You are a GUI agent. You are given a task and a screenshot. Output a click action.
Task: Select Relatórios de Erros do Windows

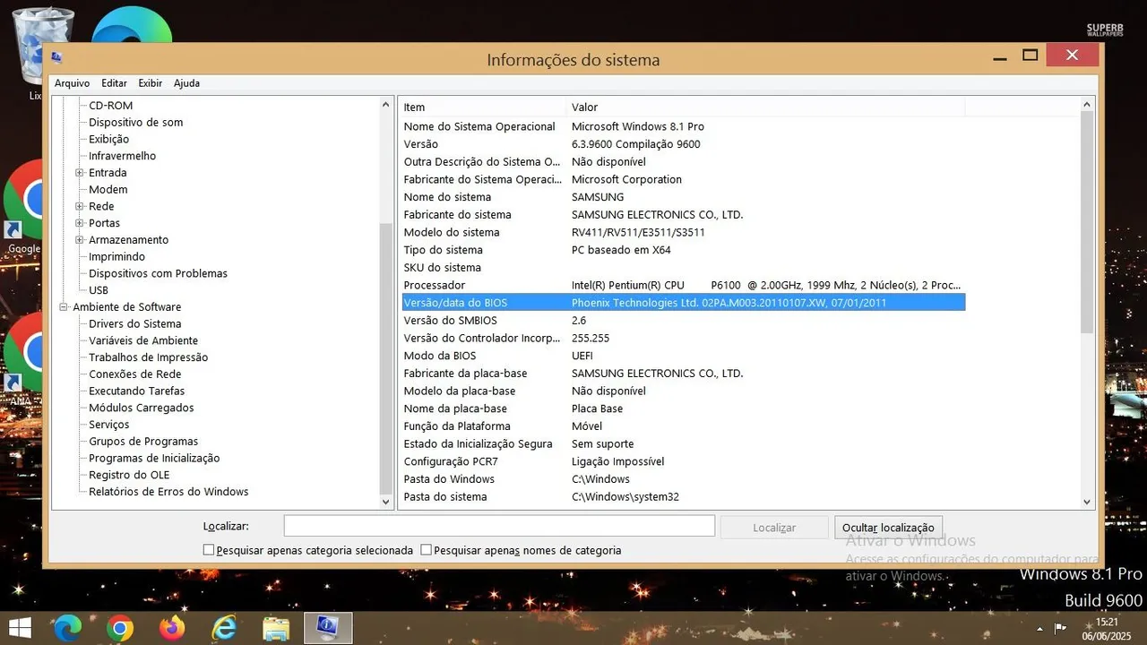168,492
